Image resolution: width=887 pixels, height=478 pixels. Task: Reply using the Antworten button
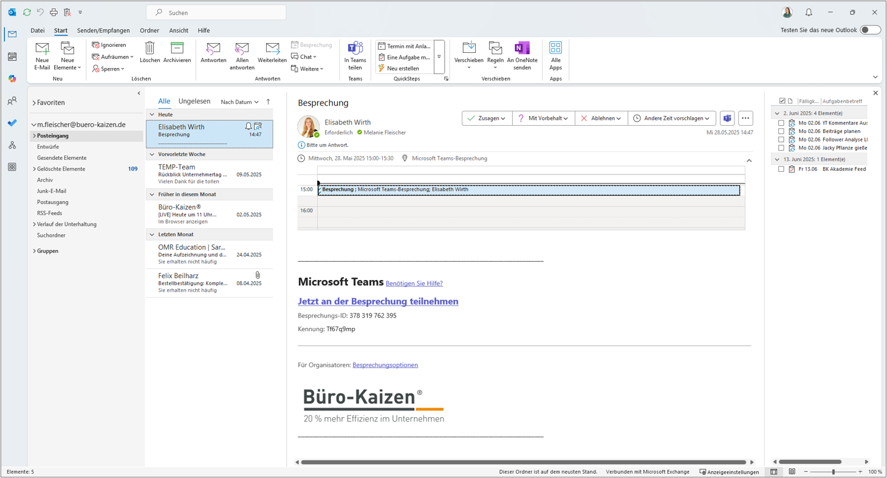click(x=213, y=53)
